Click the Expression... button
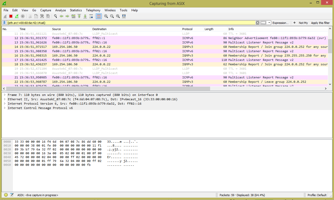Image resolution: width=334 pixels, height=200 pixels. point(280,23)
